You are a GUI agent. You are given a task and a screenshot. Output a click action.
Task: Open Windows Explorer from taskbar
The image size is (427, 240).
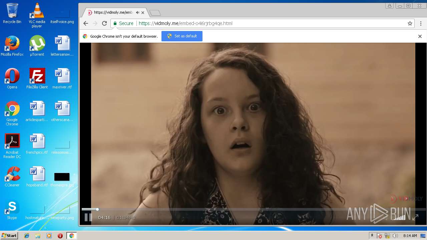click(x=38, y=236)
